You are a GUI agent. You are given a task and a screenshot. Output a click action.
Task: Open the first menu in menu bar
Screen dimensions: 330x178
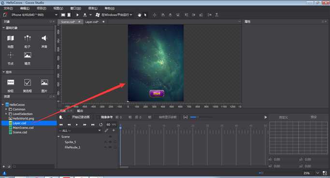pos(8,8)
